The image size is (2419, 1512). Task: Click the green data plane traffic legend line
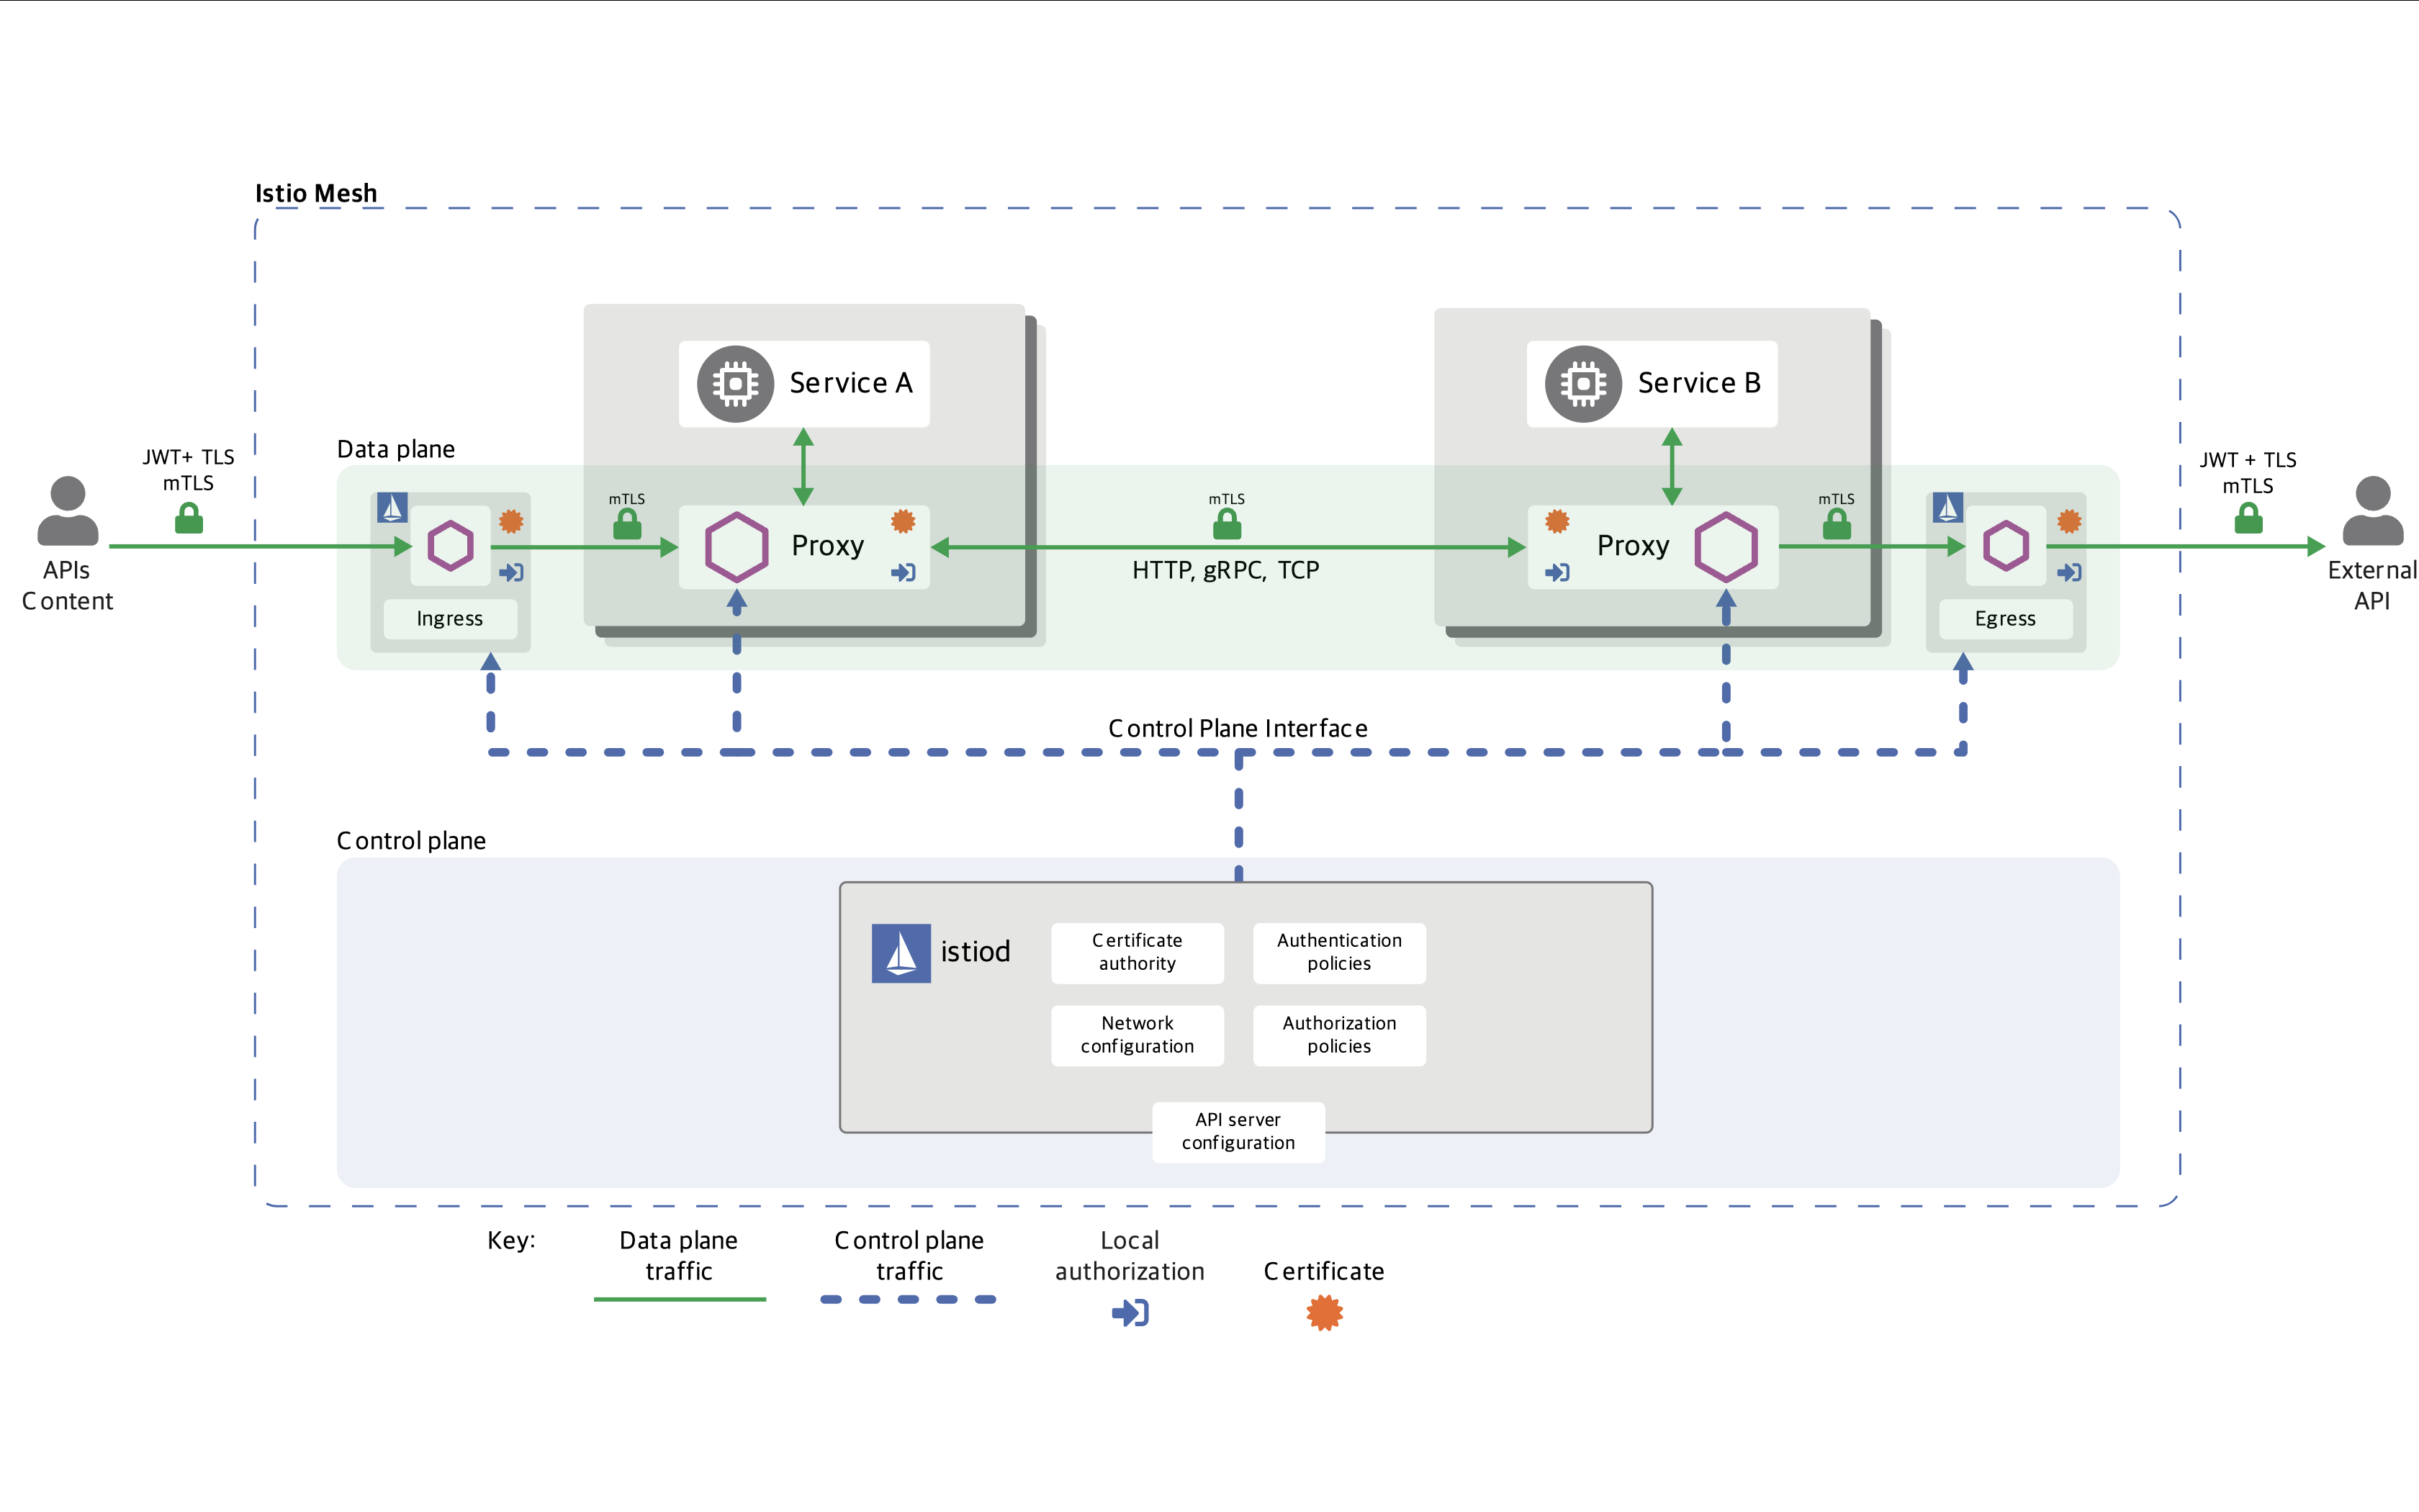click(679, 1299)
